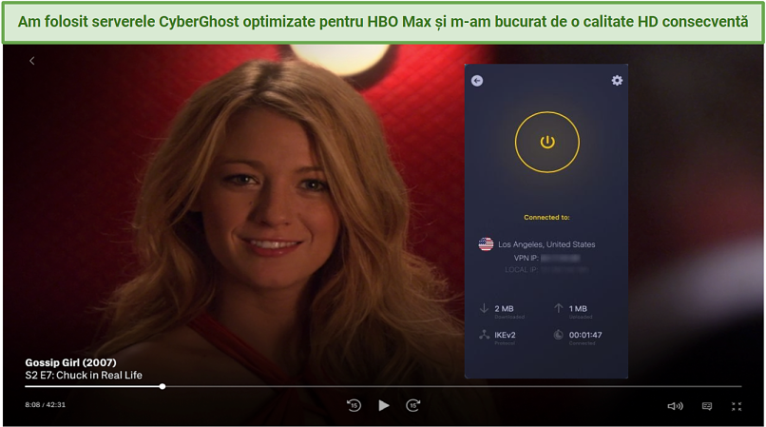
Task: Click the VPN IP label
Action: (x=527, y=258)
